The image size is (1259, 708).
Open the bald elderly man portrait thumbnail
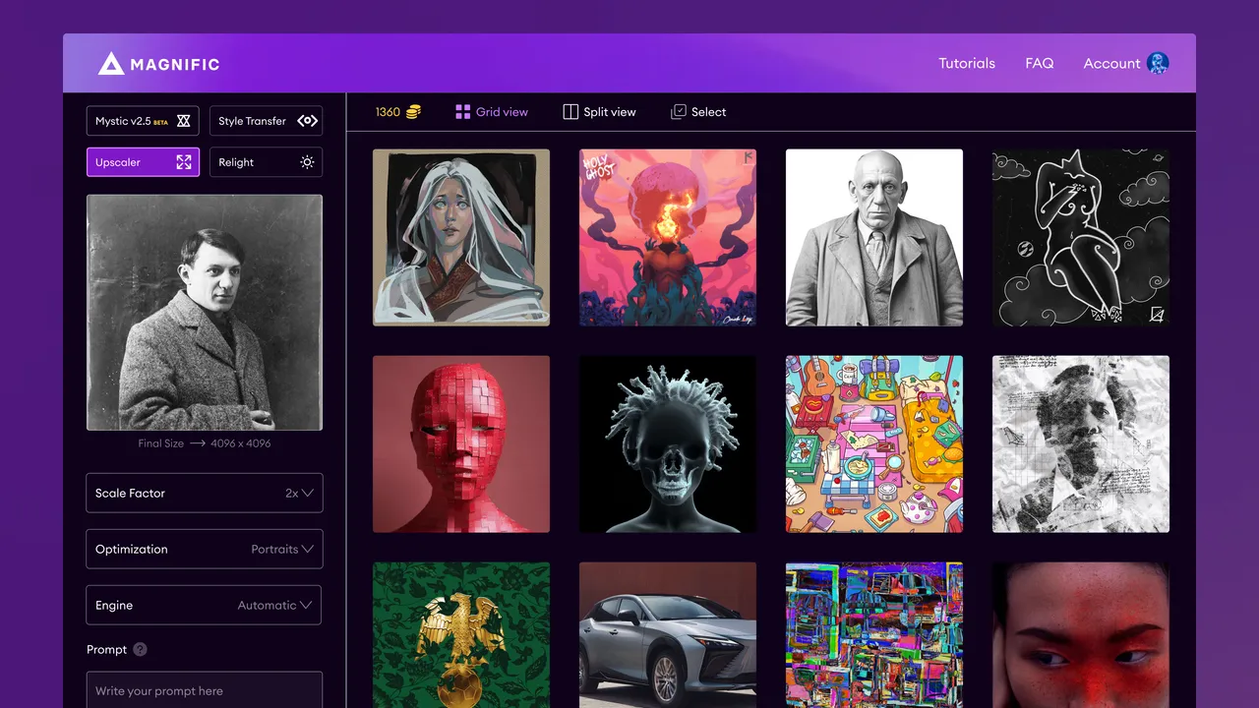[x=874, y=237]
